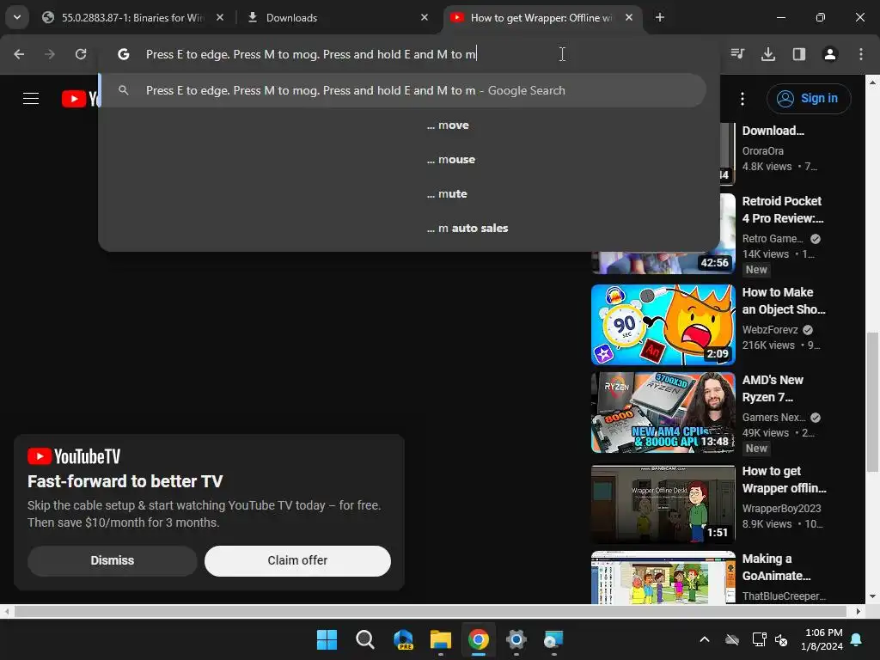Open the tab search dropdown arrow

(x=17, y=17)
